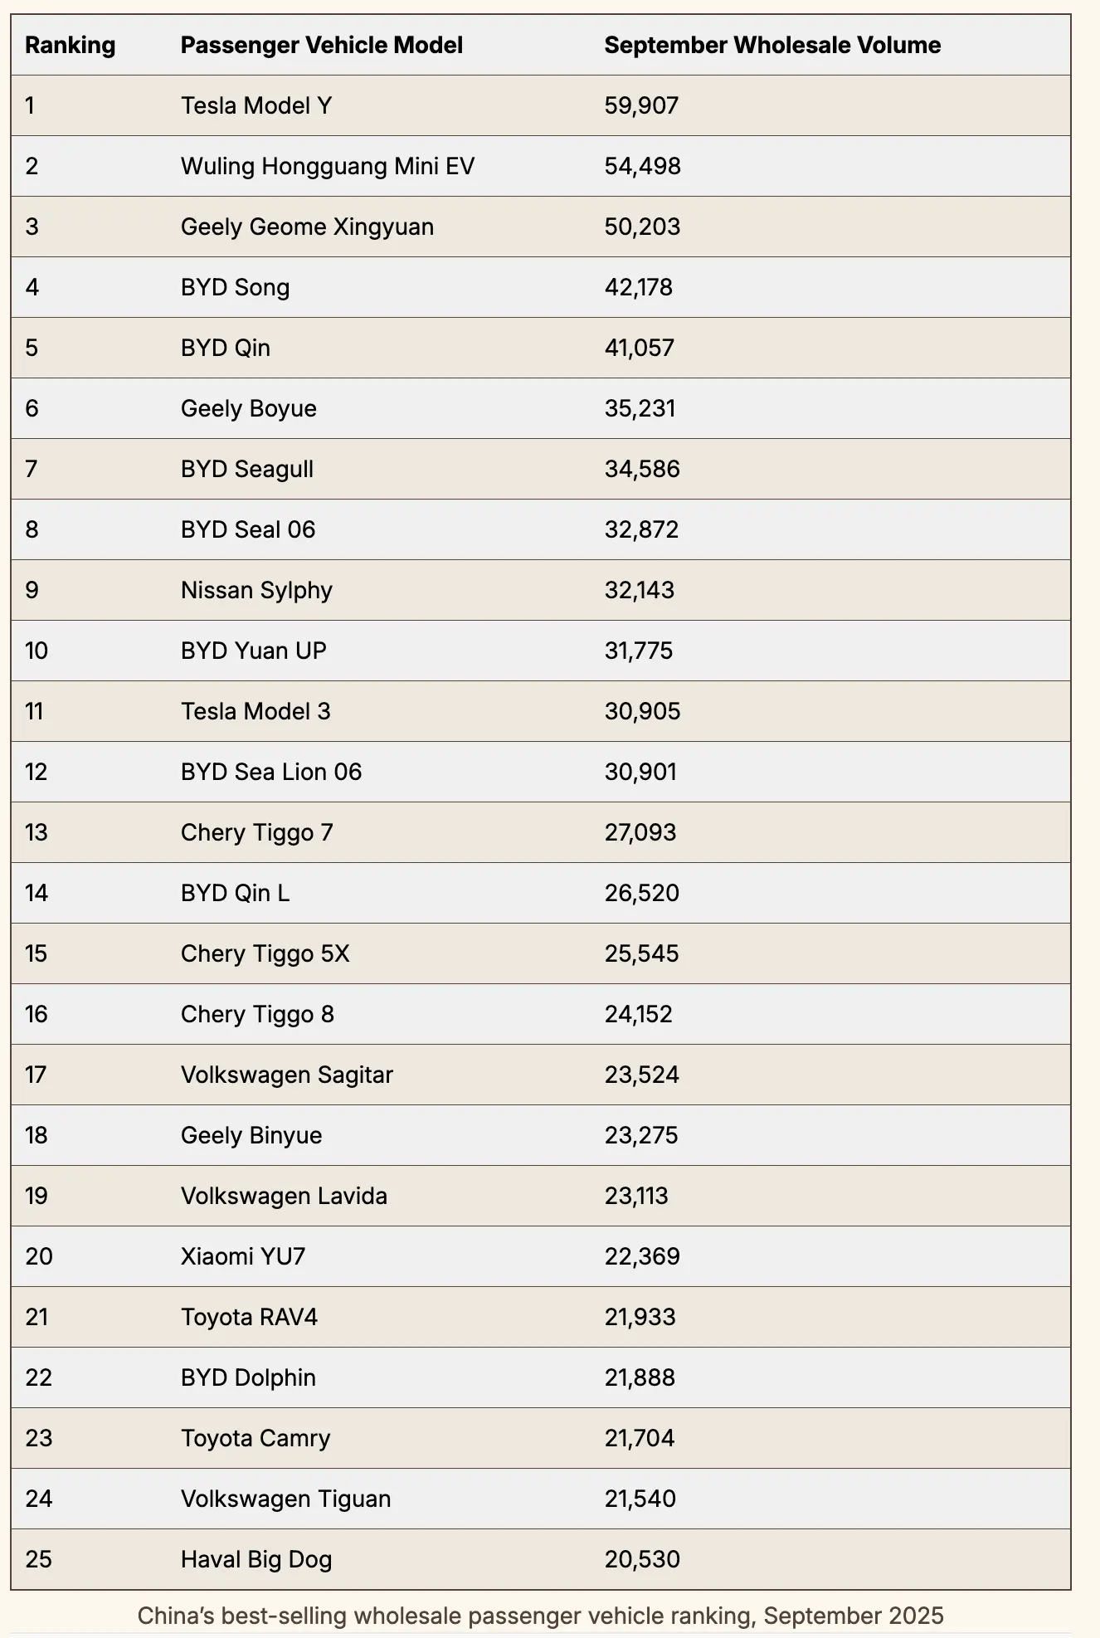The image size is (1100, 1638).
Task: Select the Geely Boyue cell
Action: 249,408
